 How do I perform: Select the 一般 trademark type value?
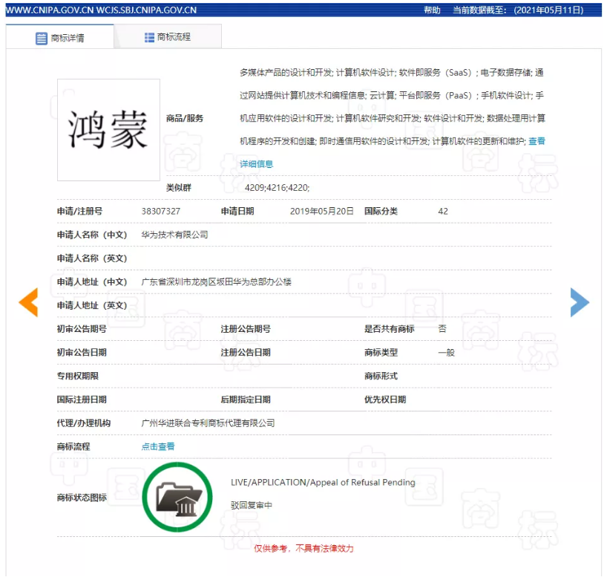(x=447, y=353)
